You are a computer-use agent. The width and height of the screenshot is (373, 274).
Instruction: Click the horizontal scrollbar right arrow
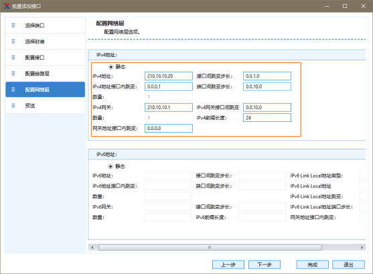[362, 247]
